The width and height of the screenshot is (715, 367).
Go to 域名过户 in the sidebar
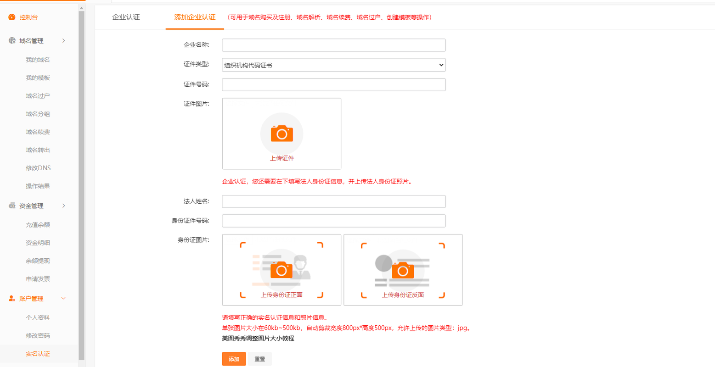[38, 95]
